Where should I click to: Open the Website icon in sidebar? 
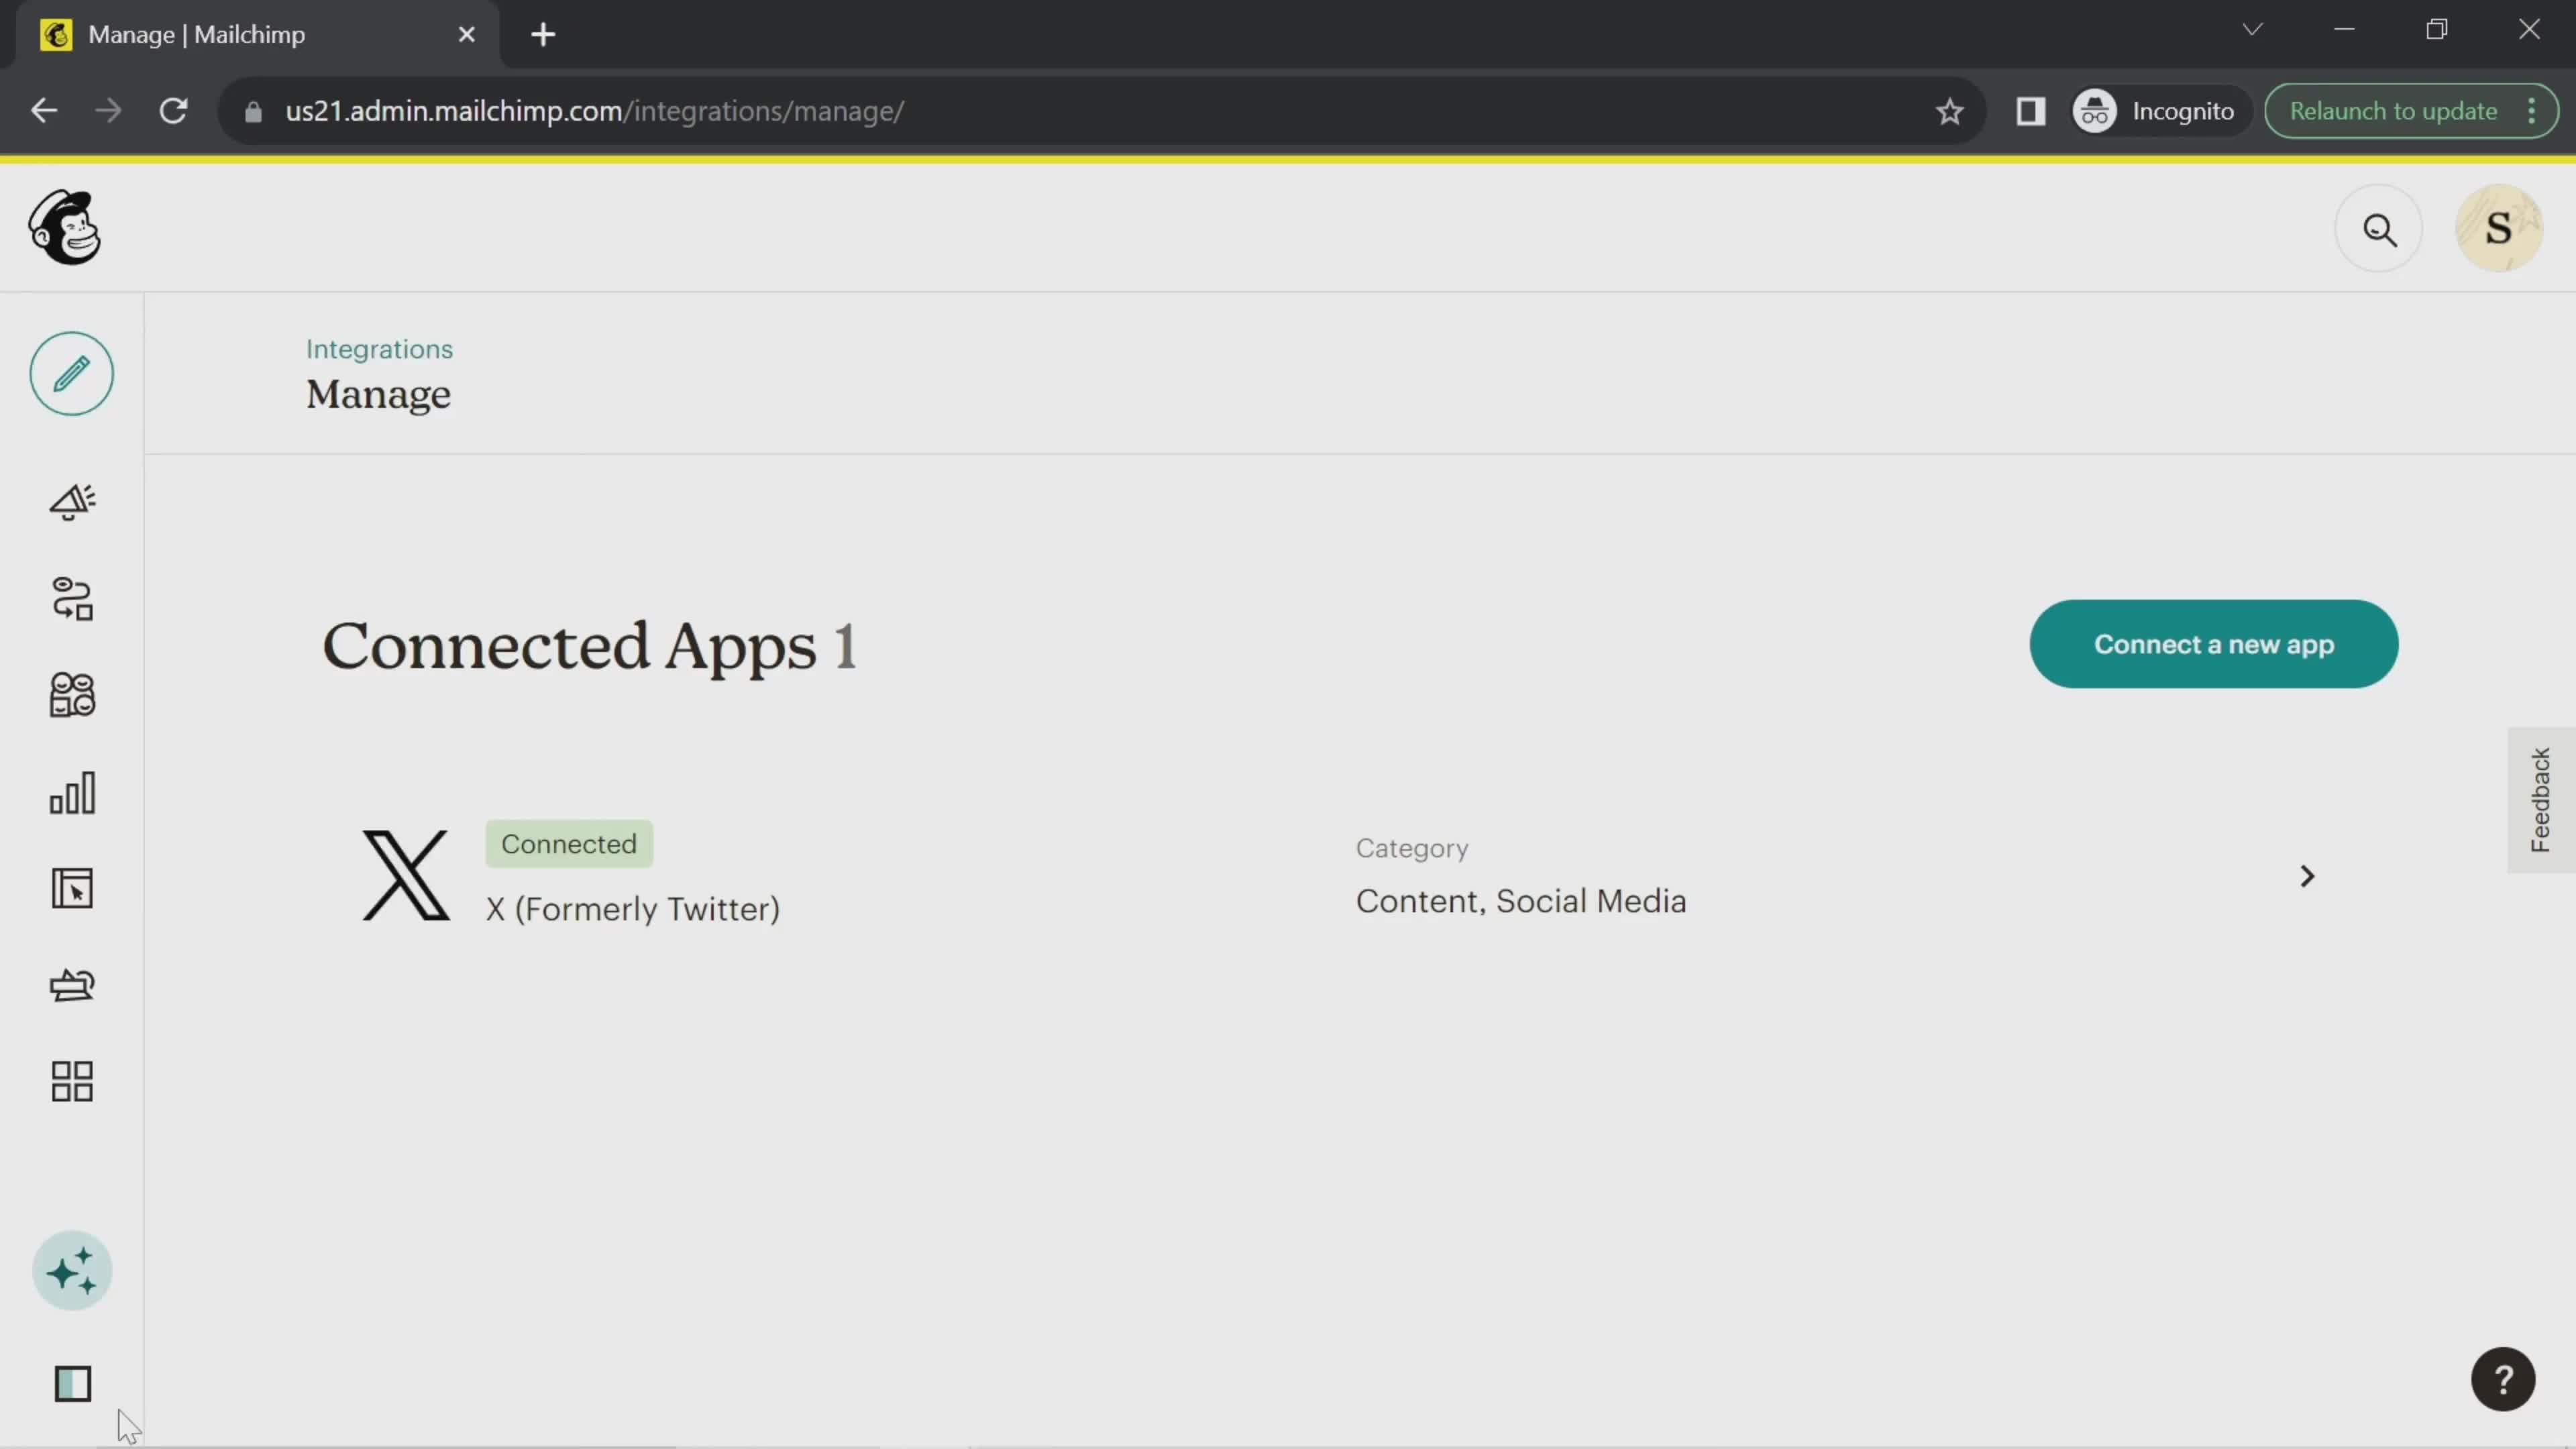[x=72, y=888]
